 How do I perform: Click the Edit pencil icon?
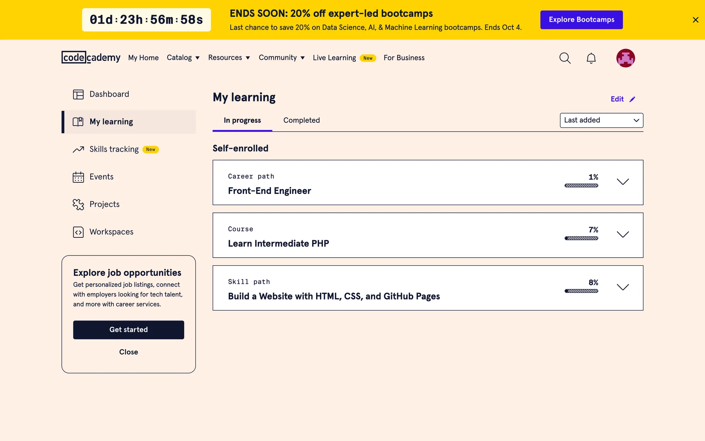(632, 99)
